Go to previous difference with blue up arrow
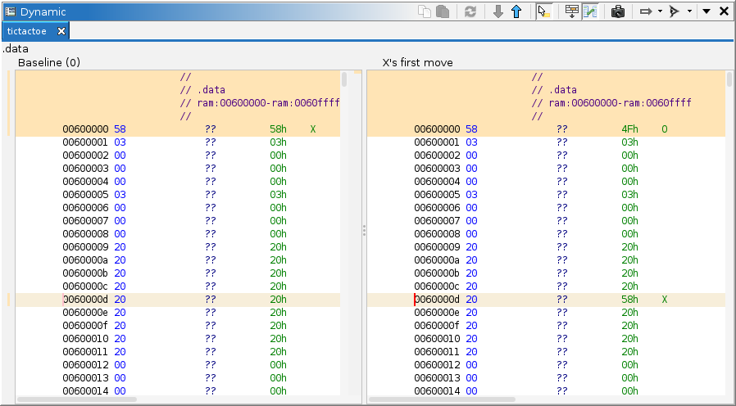Screen dimensions: 736x406 tap(516, 11)
